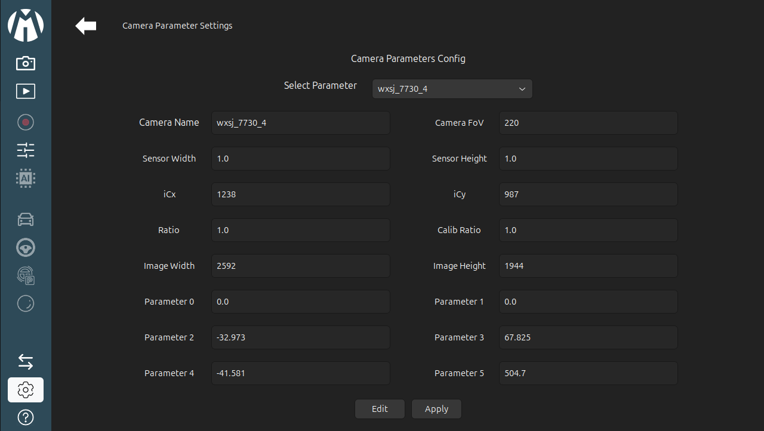Click the record icon in sidebar
Viewport: 764px width, 431px height.
pos(26,122)
